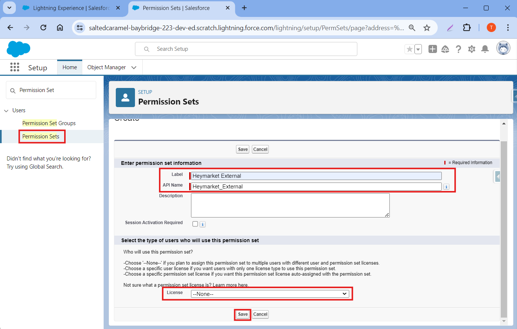
Task: Close the Permission Sets browser tab
Action: [x=228, y=8]
